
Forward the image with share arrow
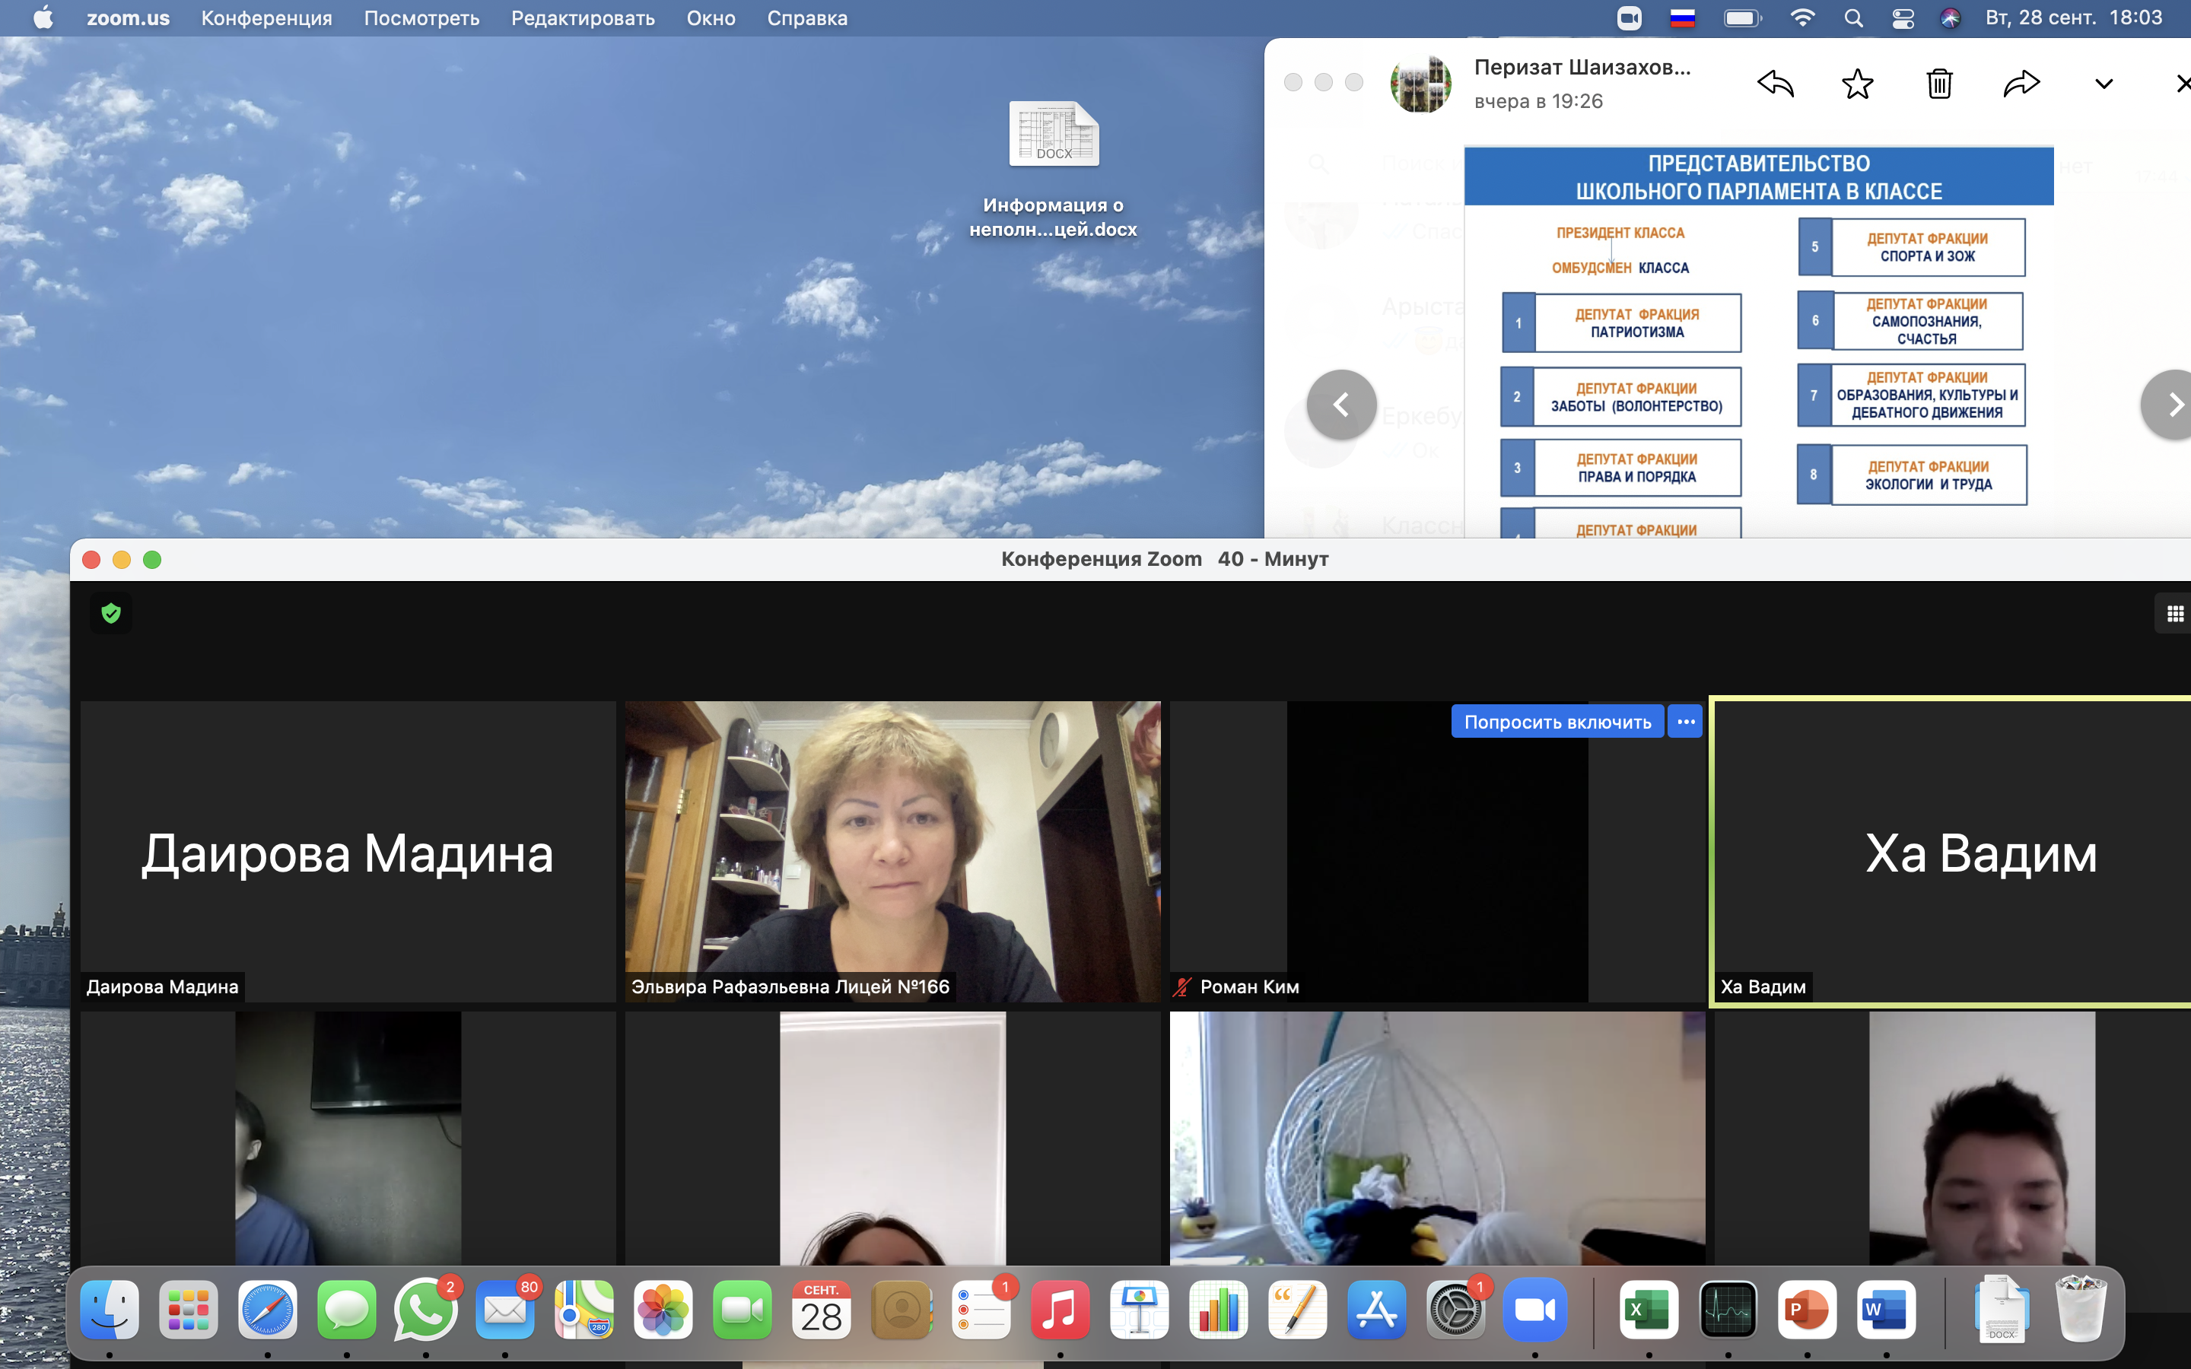pyautogui.click(x=2021, y=84)
